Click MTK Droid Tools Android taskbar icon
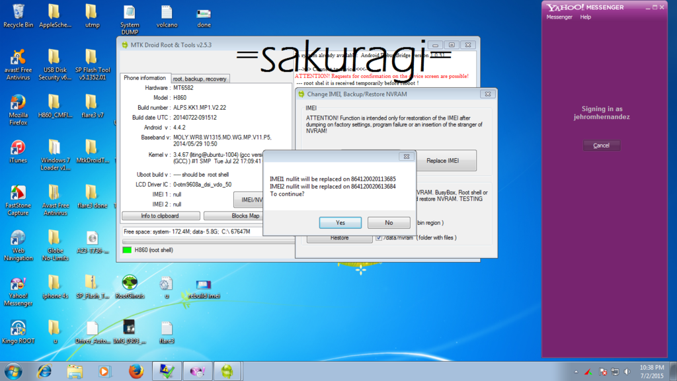 coord(227,371)
